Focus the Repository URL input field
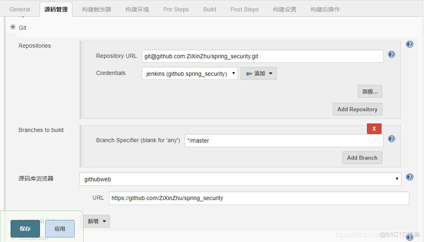Image resolution: width=424 pixels, height=242 pixels. (263, 56)
